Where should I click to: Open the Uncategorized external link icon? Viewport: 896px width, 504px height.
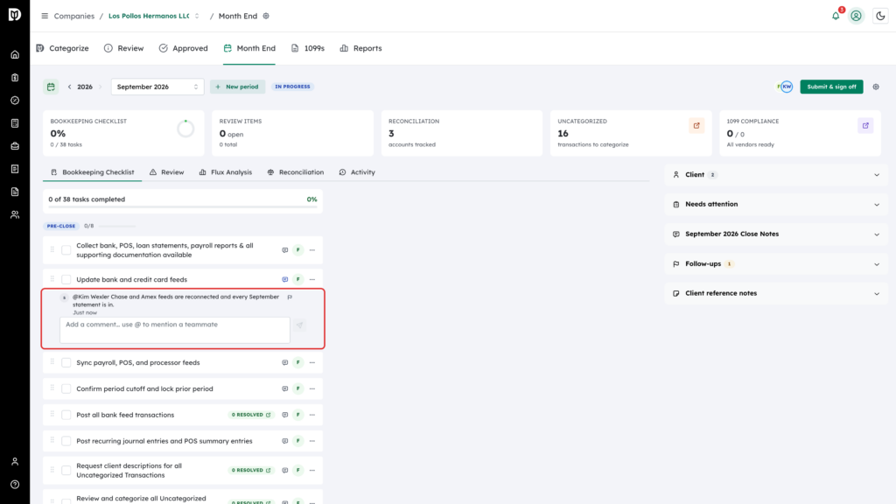tap(696, 126)
